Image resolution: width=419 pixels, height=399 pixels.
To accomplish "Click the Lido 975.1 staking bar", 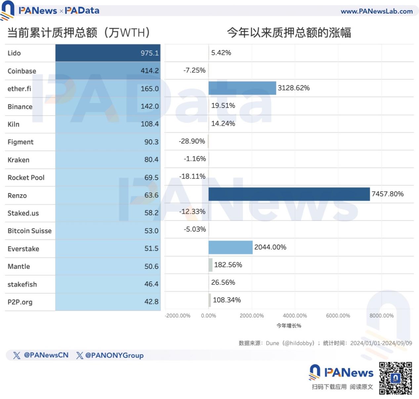I will 108,53.
